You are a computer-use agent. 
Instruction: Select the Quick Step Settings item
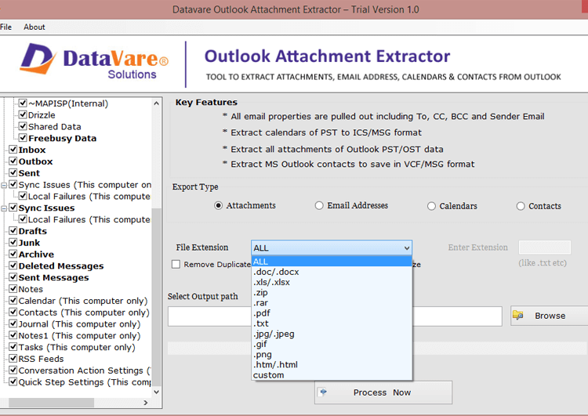coord(85,382)
